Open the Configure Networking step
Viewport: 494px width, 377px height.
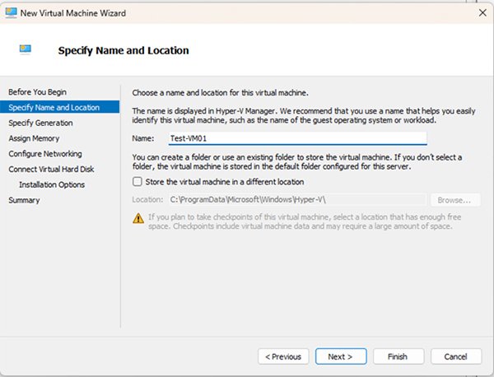[x=45, y=153]
